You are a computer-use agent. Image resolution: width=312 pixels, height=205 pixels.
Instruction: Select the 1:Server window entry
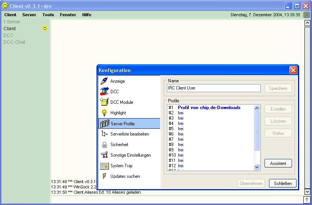point(12,22)
